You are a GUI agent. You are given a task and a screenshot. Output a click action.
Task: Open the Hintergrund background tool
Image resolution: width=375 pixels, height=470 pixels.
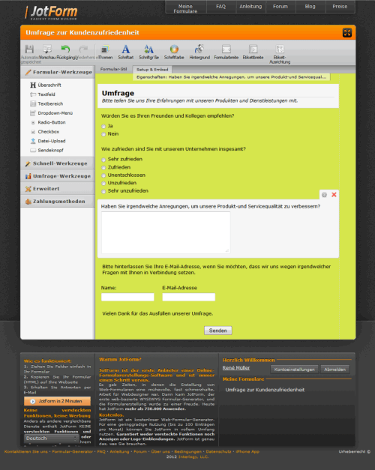click(x=199, y=49)
